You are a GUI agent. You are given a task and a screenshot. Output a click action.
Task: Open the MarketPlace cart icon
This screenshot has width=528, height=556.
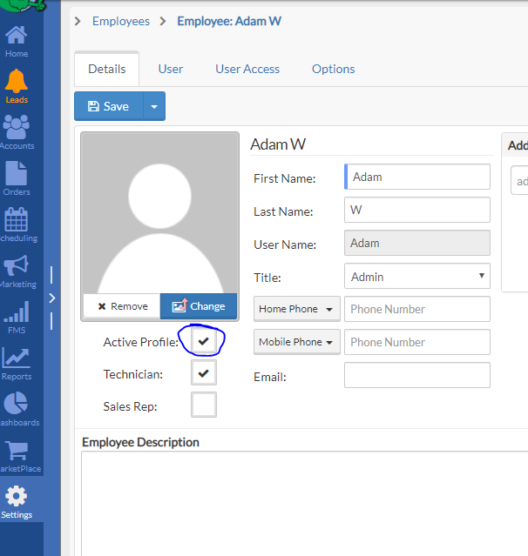(16, 451)
